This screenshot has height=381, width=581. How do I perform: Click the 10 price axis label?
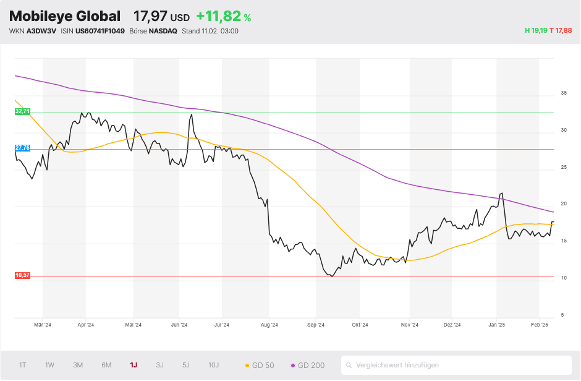pos(564,278)
